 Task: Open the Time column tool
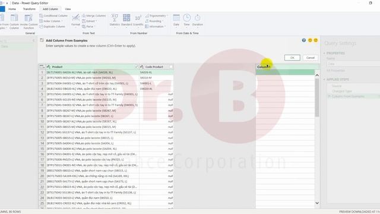[x=186, y=20]
